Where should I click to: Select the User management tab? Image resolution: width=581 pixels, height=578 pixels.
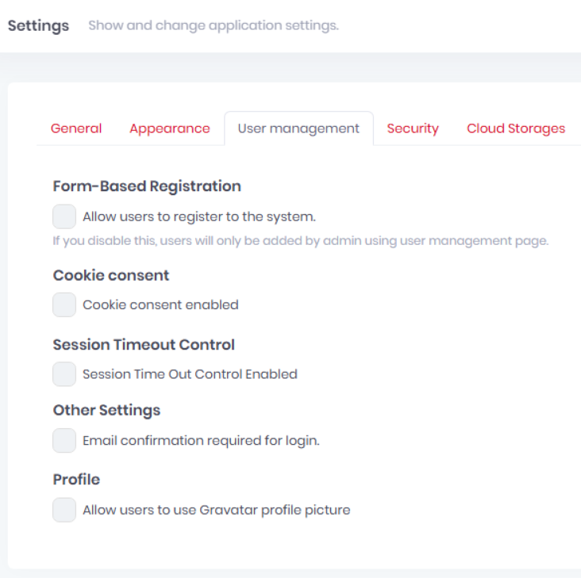pyautogui.click(x=298, y=128)
